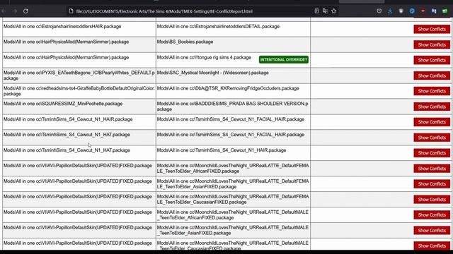Select the MoonchildLovesTheNight DefaultFEMALE AsianFIXED cell

(x=233, y=183)
